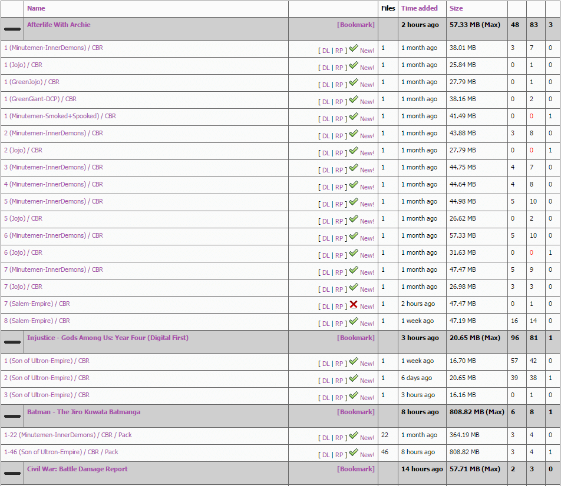Click green checkmark on 5 (Minutemen-InnerDemons) row
This screenshot has width=561, height=486.
click(x=354, y=202)
